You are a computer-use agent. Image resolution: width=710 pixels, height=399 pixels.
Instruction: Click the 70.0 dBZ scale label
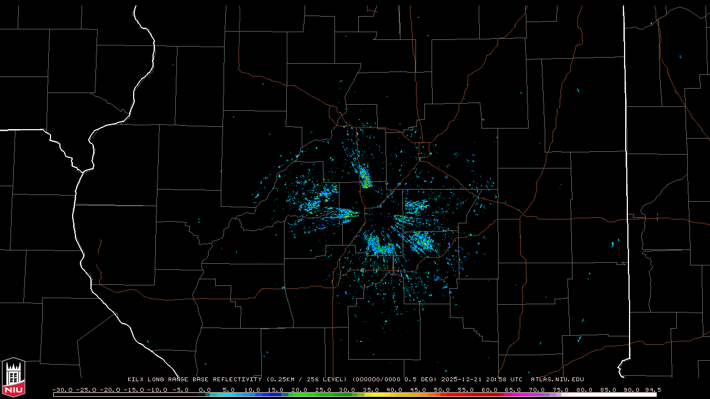[x=537, y=390]
